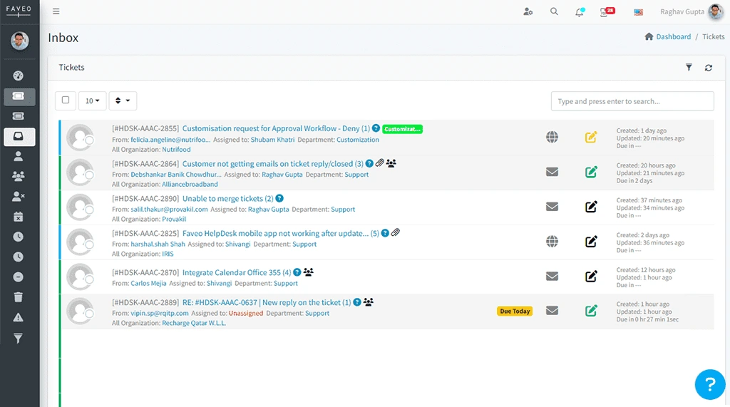Screen dimensions: 730x407
Task: Click requester avatar on ticket 2890
Action: (x=80, y=207)
